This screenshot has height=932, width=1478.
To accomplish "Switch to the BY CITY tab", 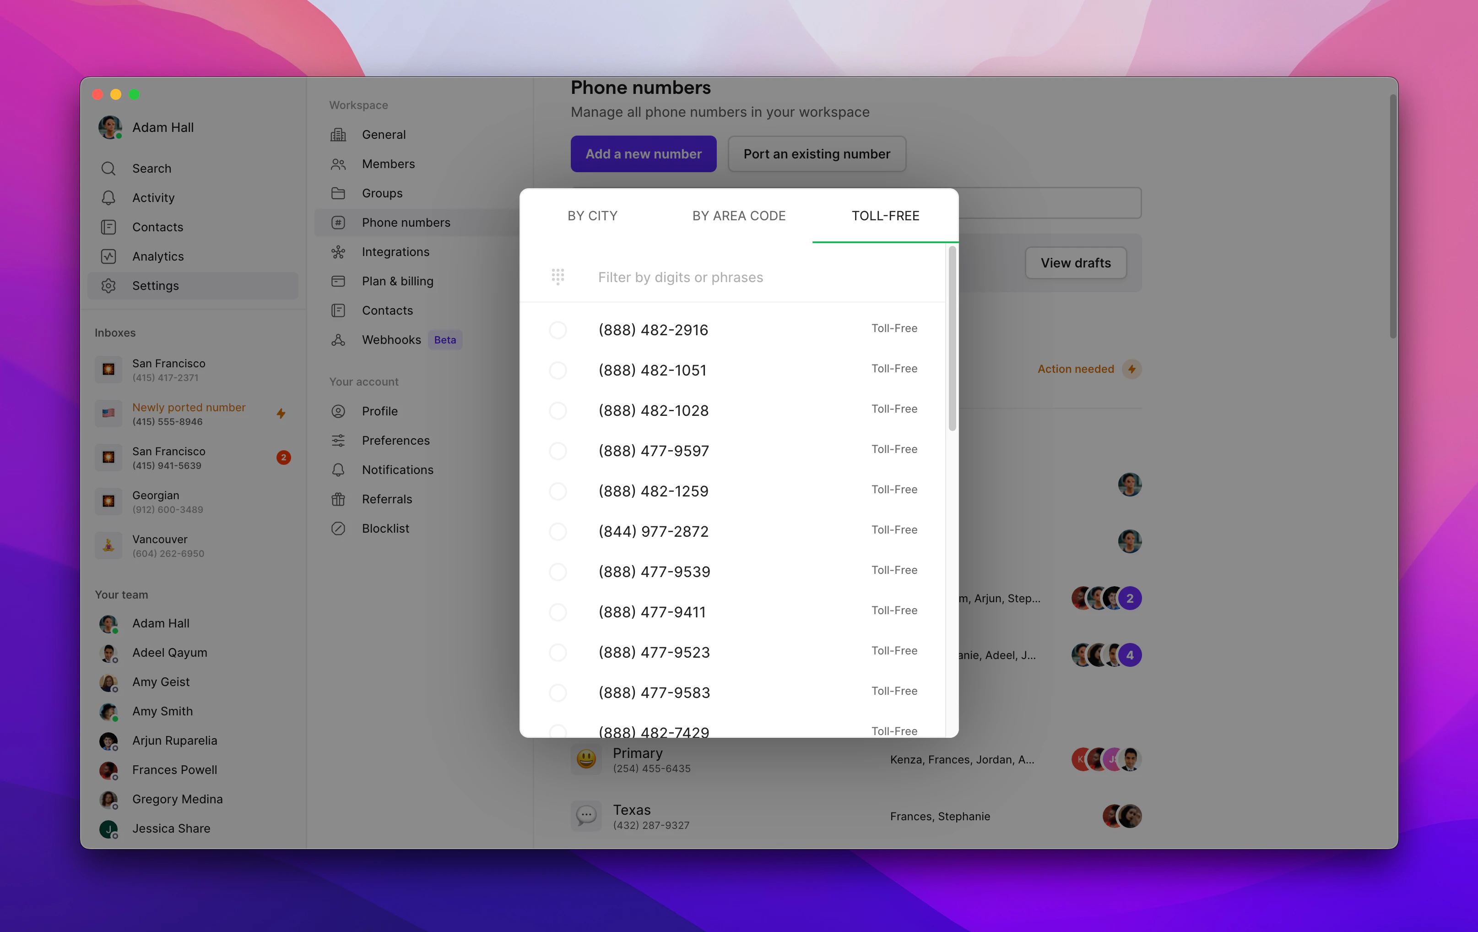I will 592,216.
